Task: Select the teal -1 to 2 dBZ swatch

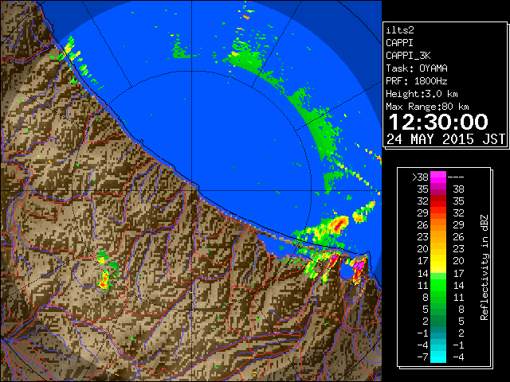Action: (x=438, y=333)
